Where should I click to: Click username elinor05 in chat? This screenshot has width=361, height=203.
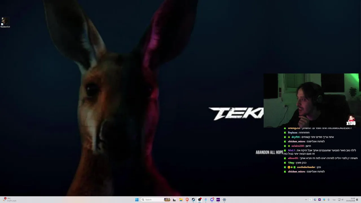tap(293, 158)
